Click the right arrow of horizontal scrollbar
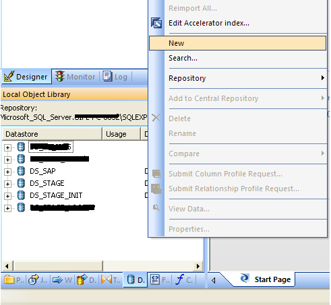Image resolution: width=331 pixels, height=305 pixels. click(198, 266)
